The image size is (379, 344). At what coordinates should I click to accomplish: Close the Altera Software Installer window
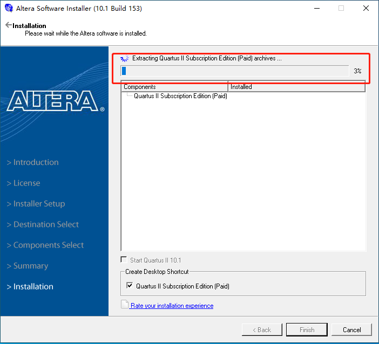pos(366,8)
